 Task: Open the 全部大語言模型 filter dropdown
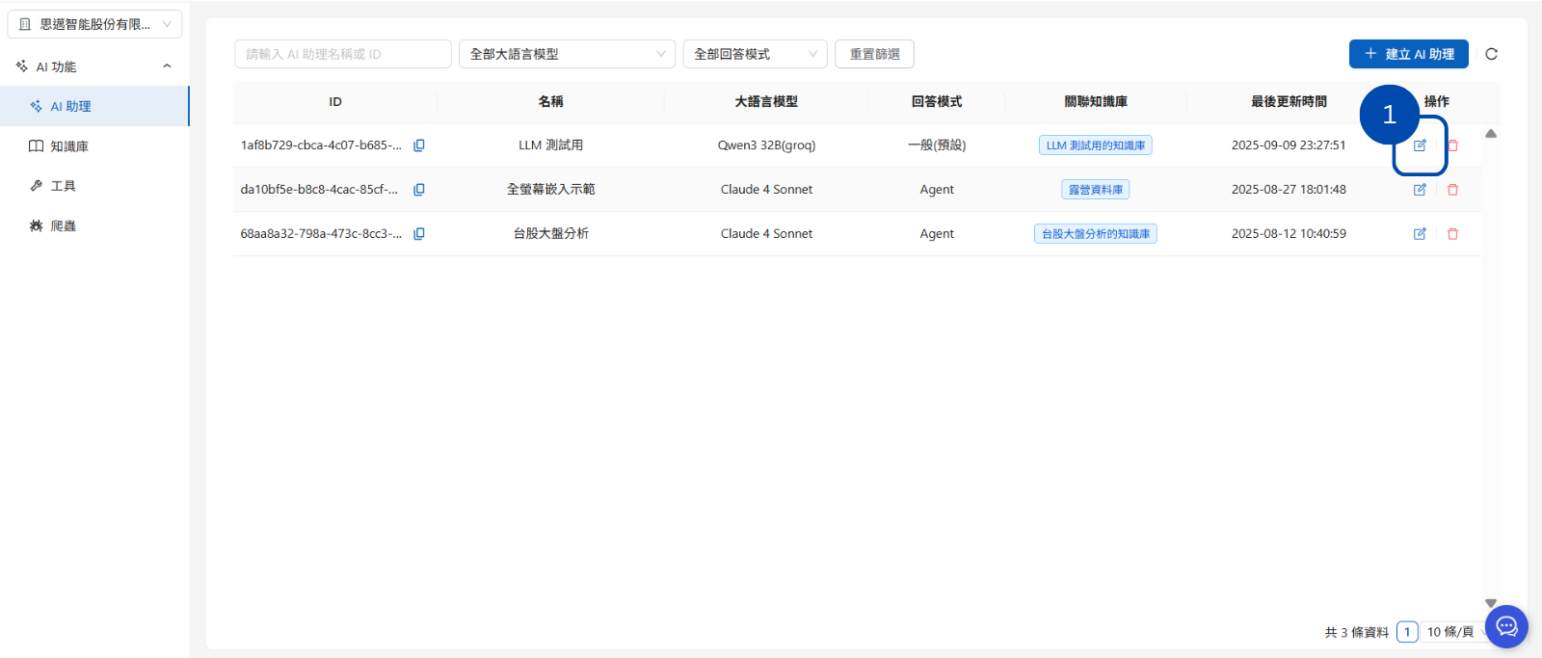click(567, 54)
